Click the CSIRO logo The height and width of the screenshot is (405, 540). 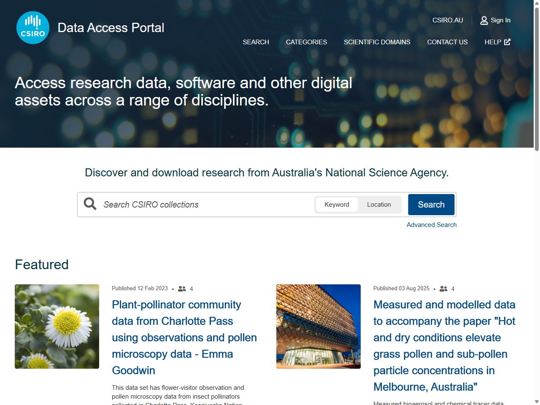(x=33, y=27)
